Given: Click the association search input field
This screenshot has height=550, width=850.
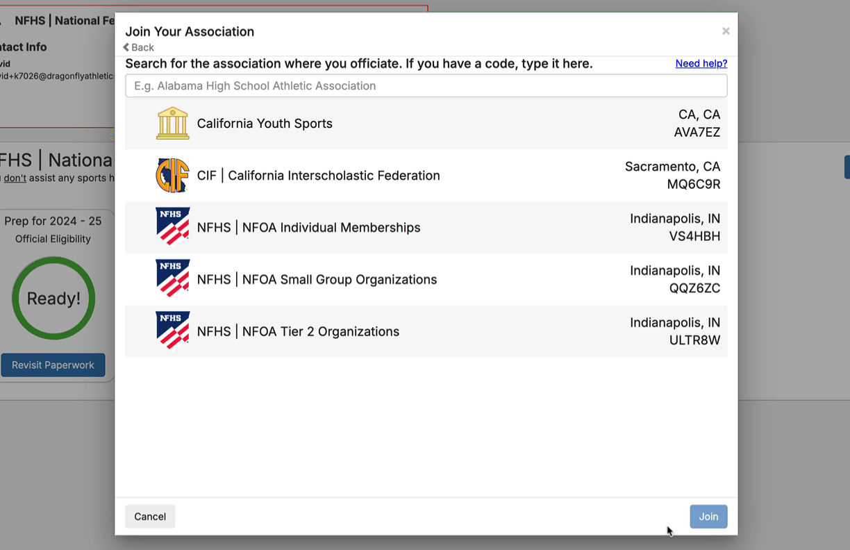Looking at the screenshot, I should click(426, 86).
